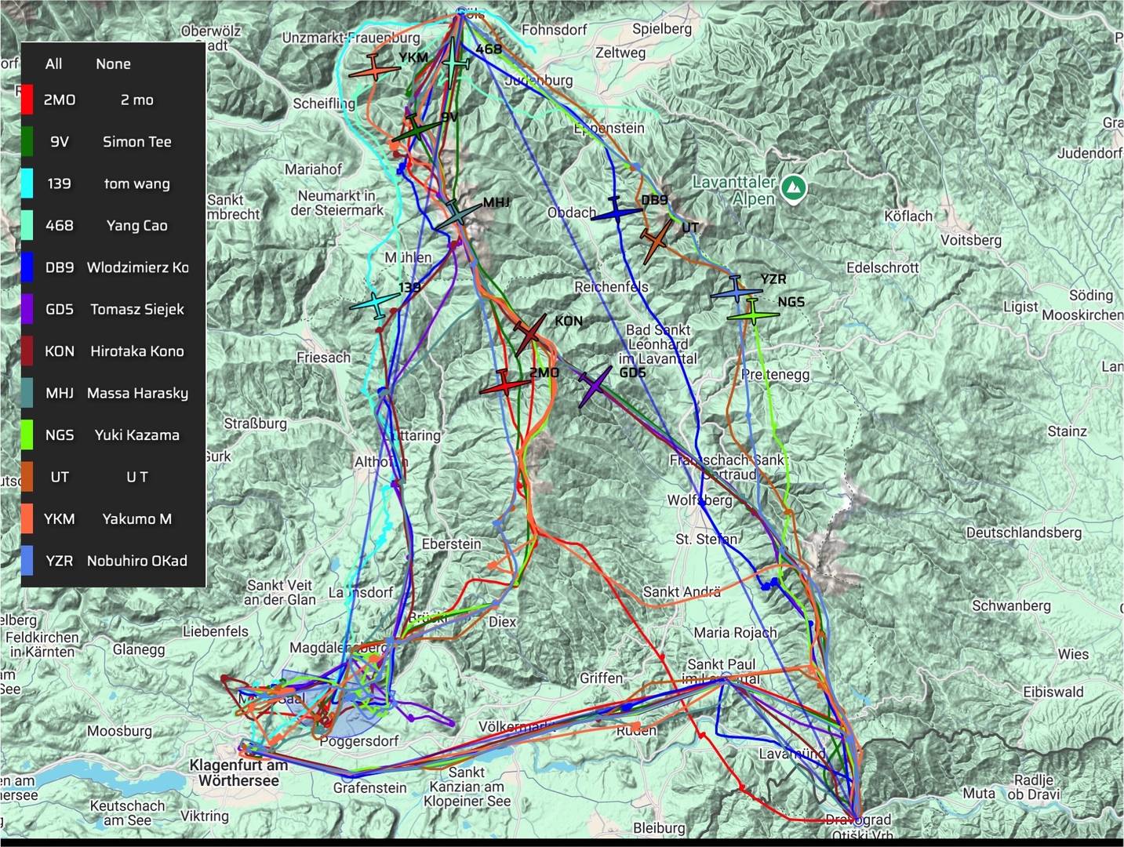The image size is (1124, 847).
Task: Select the blue DB9 glider icon
Action: tap(617, 210)
